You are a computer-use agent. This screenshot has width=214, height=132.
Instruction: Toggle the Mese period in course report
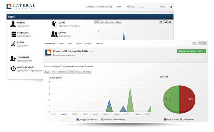click(x=71, y=72)
